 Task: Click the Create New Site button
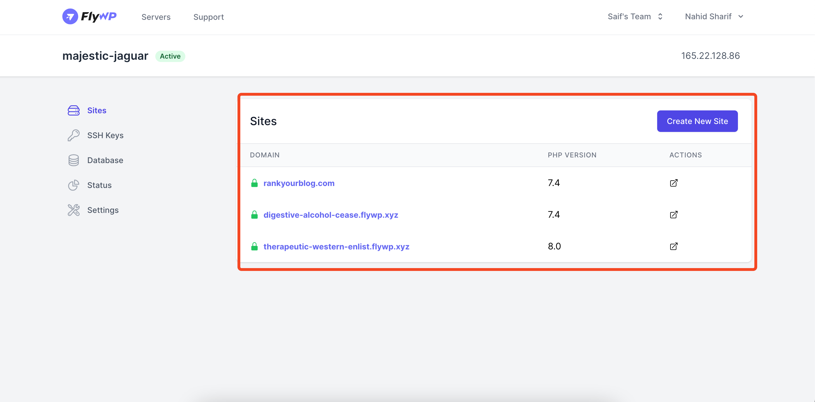coord(697,121)
